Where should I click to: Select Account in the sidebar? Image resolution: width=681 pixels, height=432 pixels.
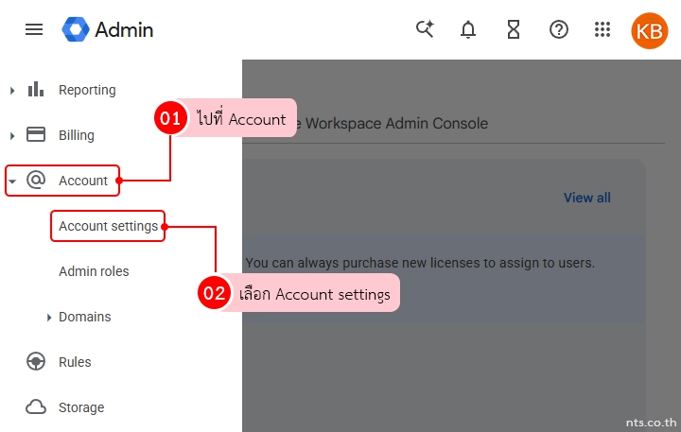coord(83,181)
